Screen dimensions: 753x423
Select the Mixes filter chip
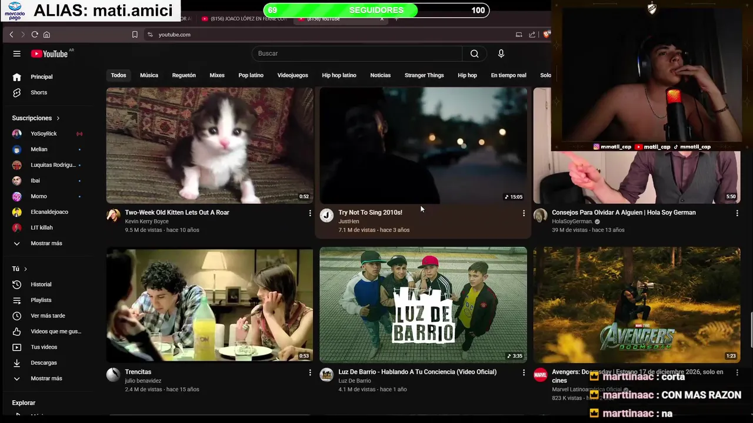click(x=217, y=75)
